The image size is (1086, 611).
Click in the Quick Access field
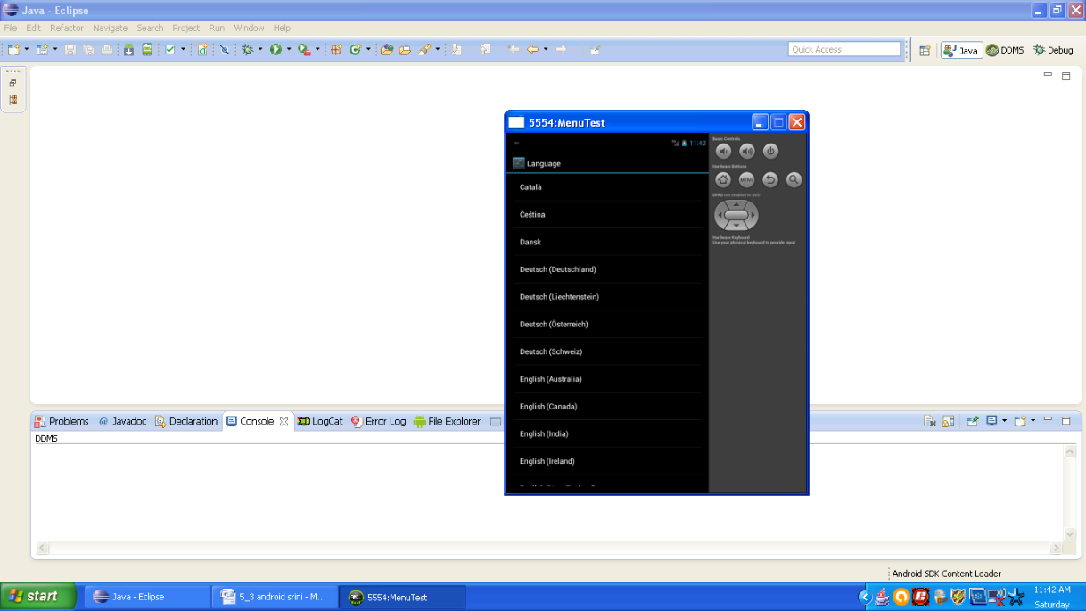(x=844, y=49)
